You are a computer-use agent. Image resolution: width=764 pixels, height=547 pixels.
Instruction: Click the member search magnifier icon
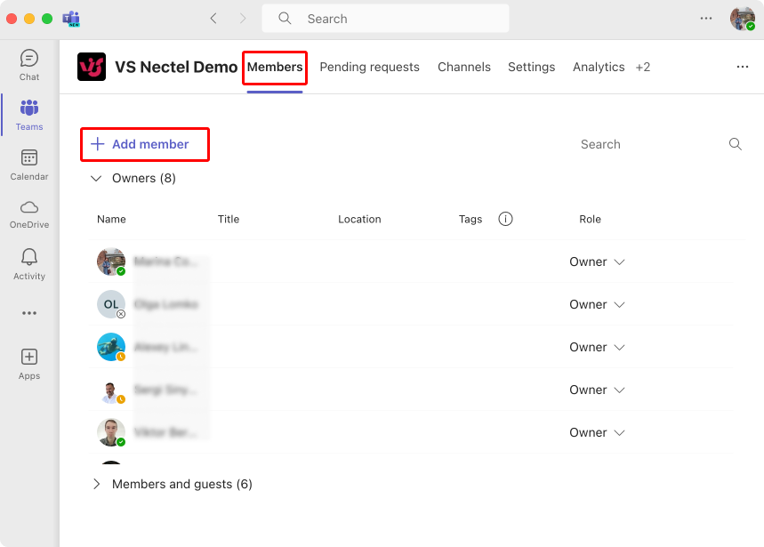(736, 144)
